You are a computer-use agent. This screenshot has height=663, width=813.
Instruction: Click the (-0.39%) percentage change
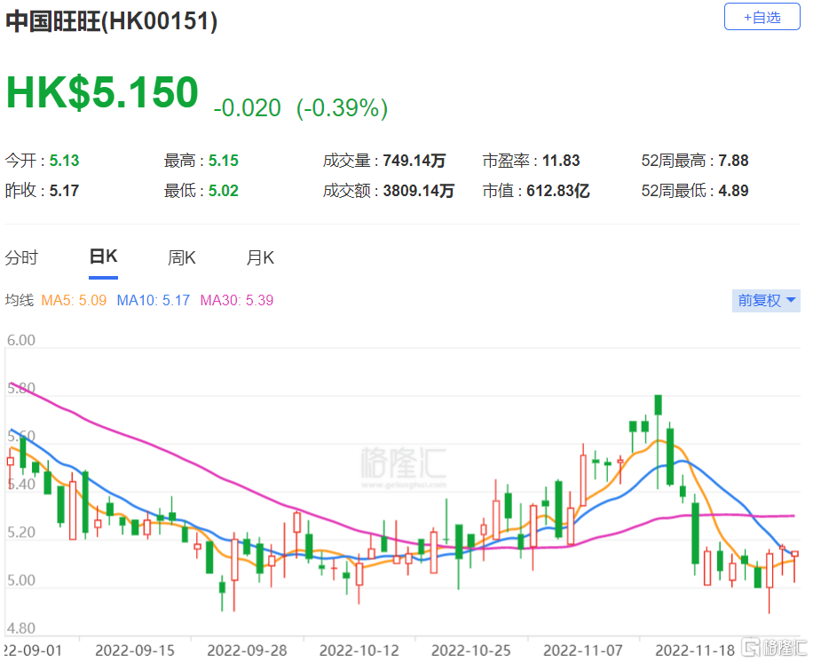pyautogui.click(x=342, y=107)
